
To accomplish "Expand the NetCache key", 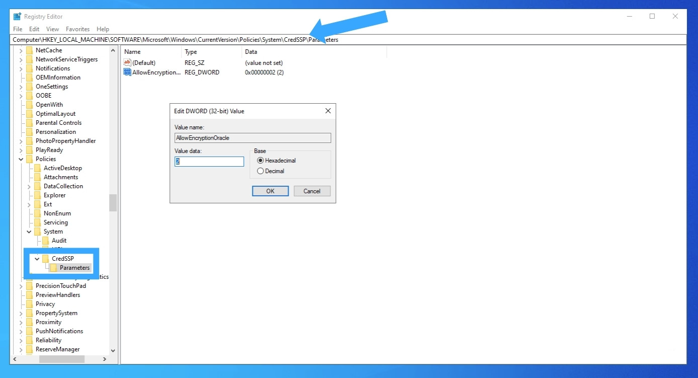I will [x=21, y=50].
